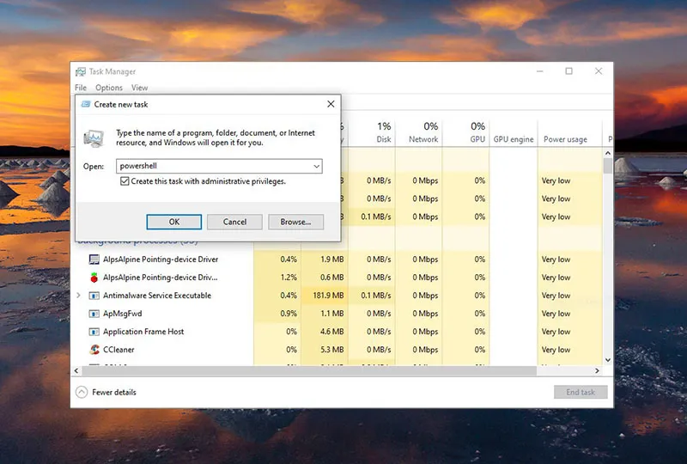Close the Create new task dialog
This screenshot has height=464, width=687.
coord(331,104)
